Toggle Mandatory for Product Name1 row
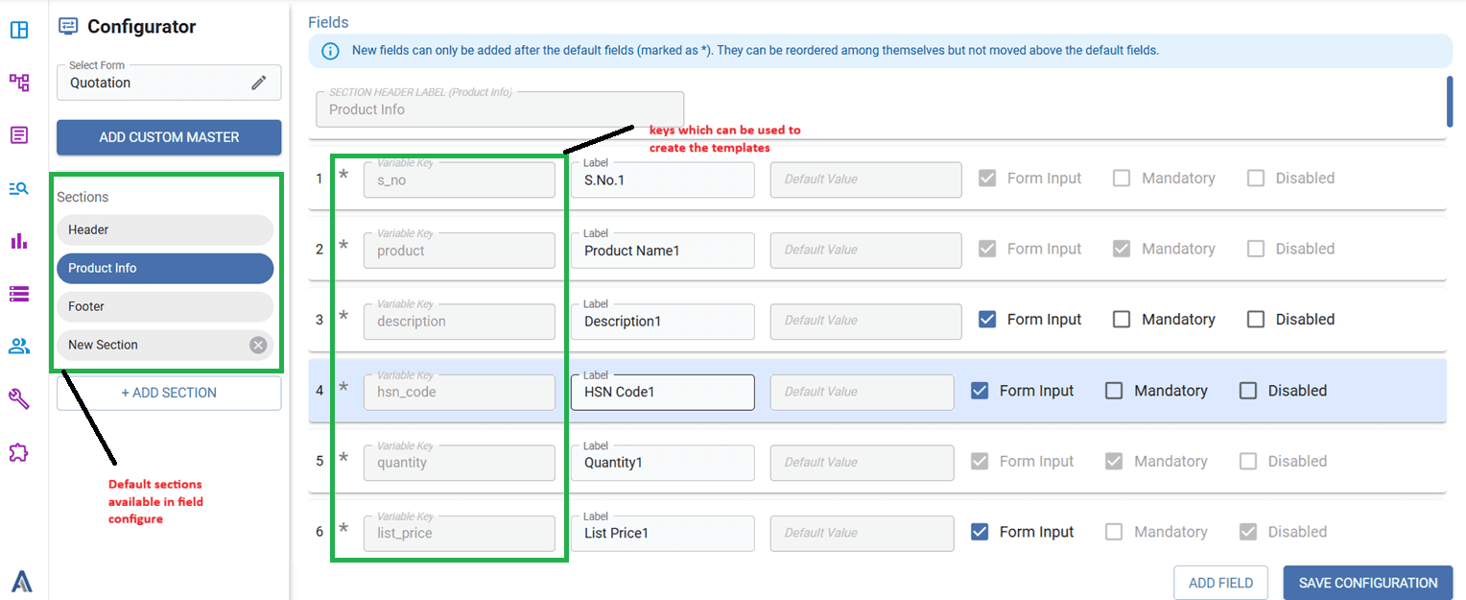 coord(1122,249)
